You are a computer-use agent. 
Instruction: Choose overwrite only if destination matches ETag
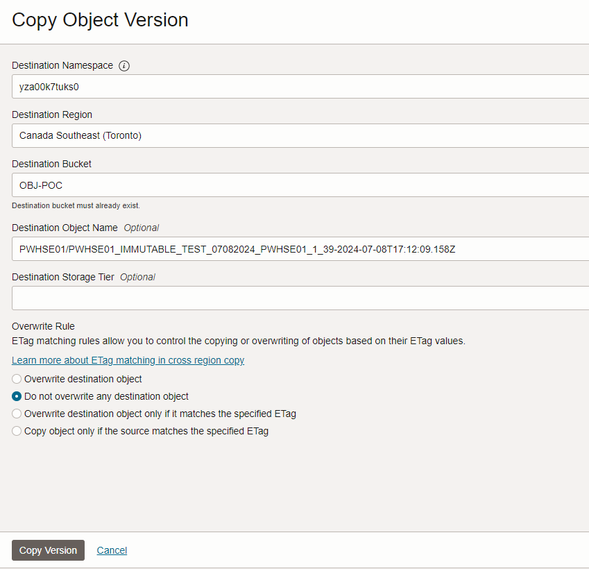[x=17, y=414]
